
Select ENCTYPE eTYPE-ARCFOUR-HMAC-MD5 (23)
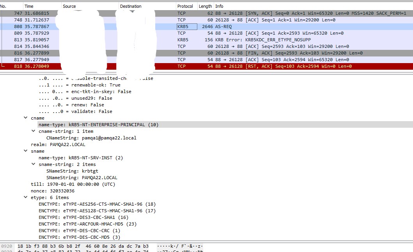(x=87, y=224)
